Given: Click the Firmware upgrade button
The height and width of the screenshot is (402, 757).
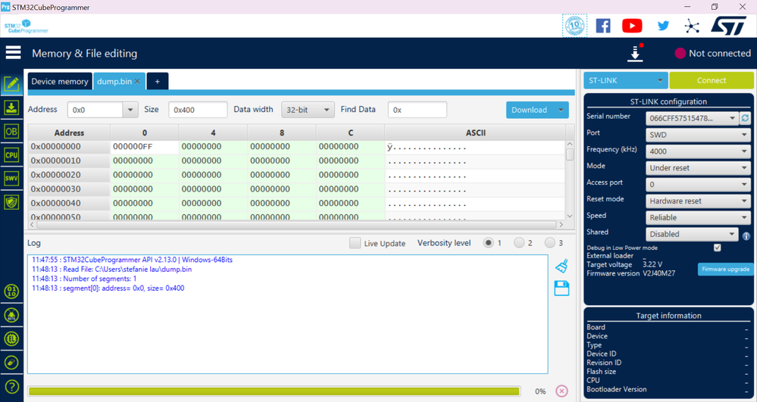Looking at the screenshot, I should pos(725,270).
